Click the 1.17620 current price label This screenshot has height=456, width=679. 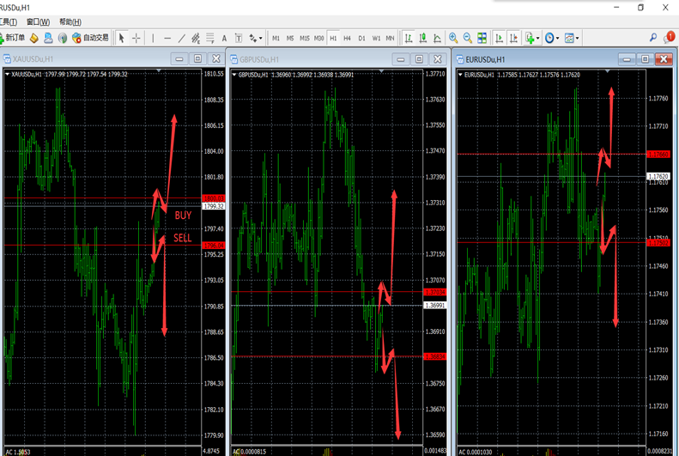click(658, 176)
